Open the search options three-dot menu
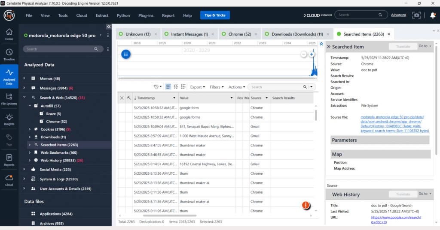The height and width of the screenshot is (230, 440). (x=108, y=49)
